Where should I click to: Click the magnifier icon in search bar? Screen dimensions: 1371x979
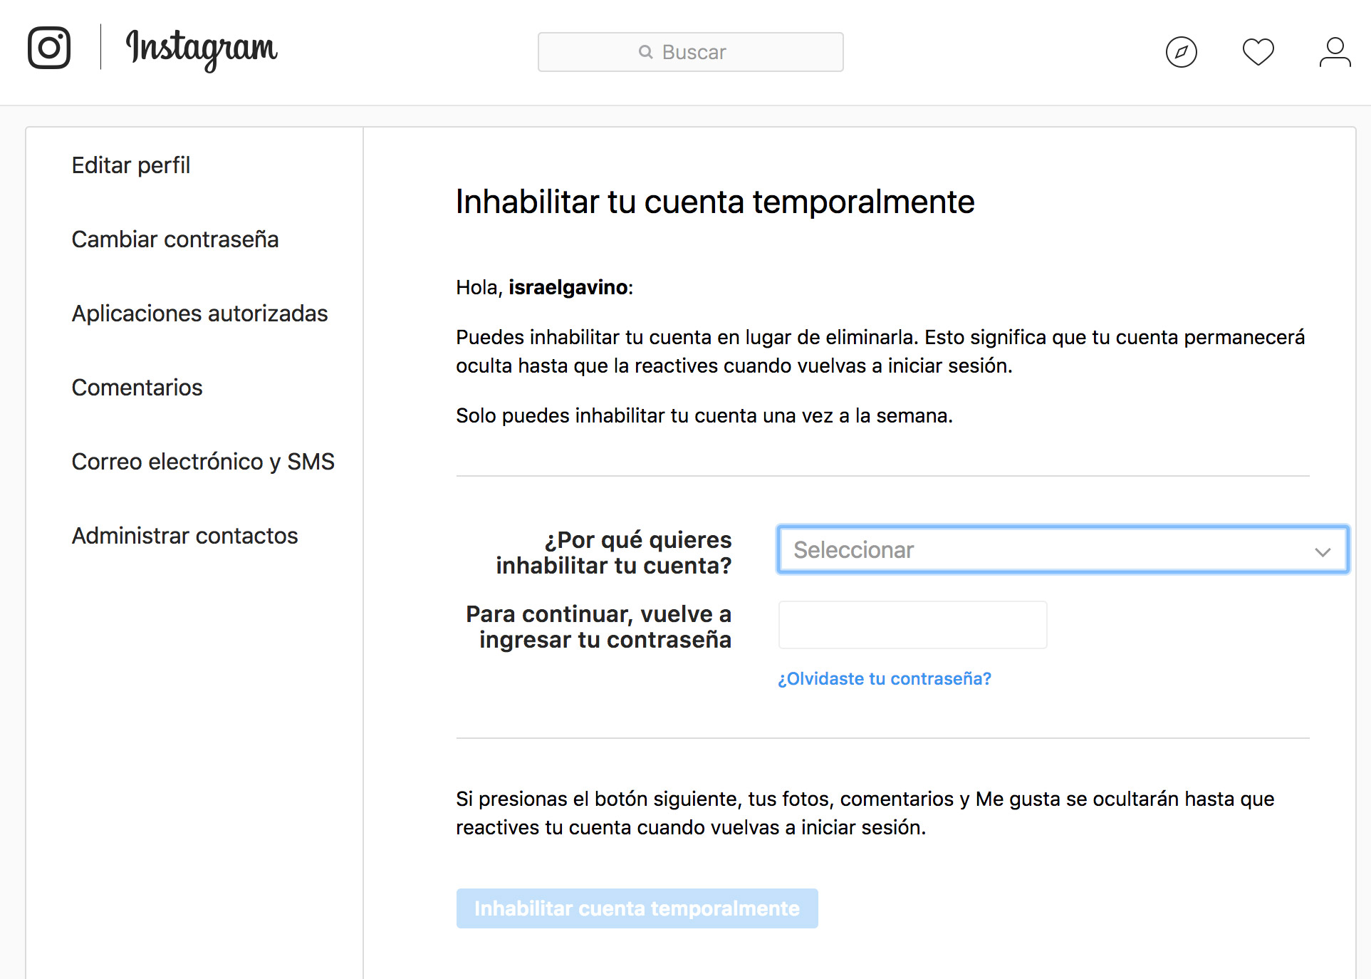click(645, 52)
